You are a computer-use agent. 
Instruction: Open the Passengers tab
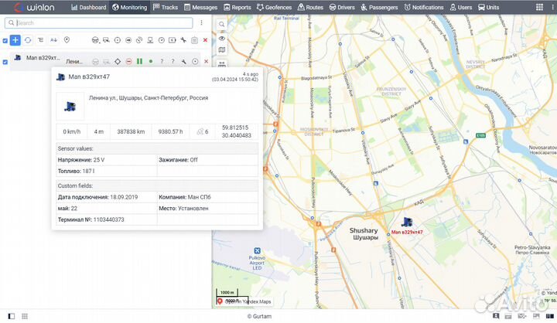coord(379,7)
